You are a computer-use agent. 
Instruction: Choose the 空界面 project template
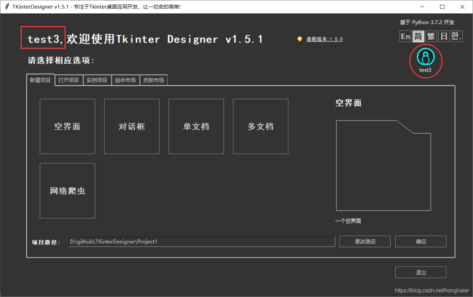[x=67, y=126]
